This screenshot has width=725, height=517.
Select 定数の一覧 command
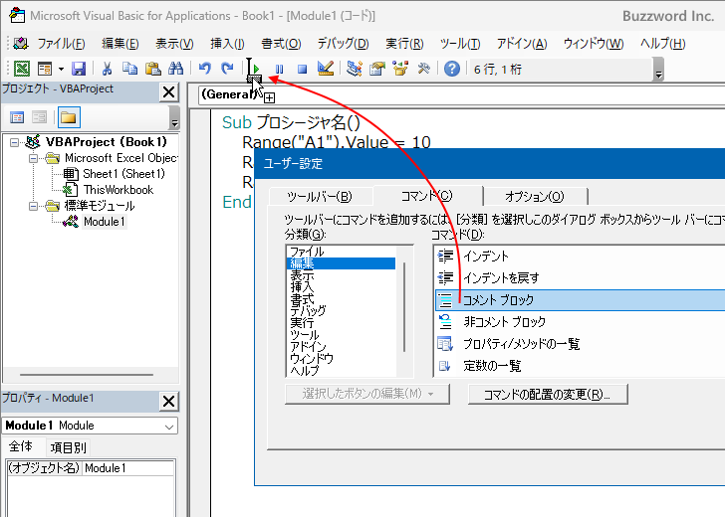point(580,366)
